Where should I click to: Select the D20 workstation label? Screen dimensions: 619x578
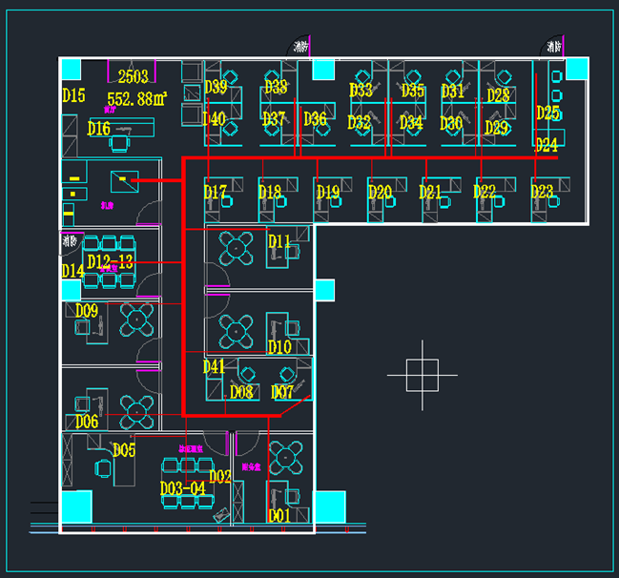click(380, 193)
